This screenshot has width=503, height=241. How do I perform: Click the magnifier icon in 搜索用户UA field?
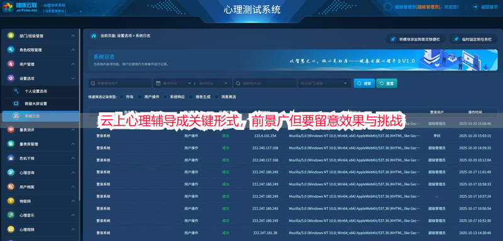[x=238, y=83]
